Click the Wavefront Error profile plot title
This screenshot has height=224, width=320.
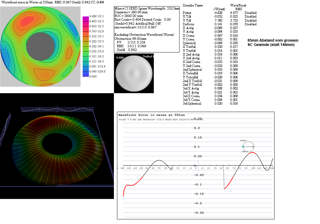(x=145, y=114)
